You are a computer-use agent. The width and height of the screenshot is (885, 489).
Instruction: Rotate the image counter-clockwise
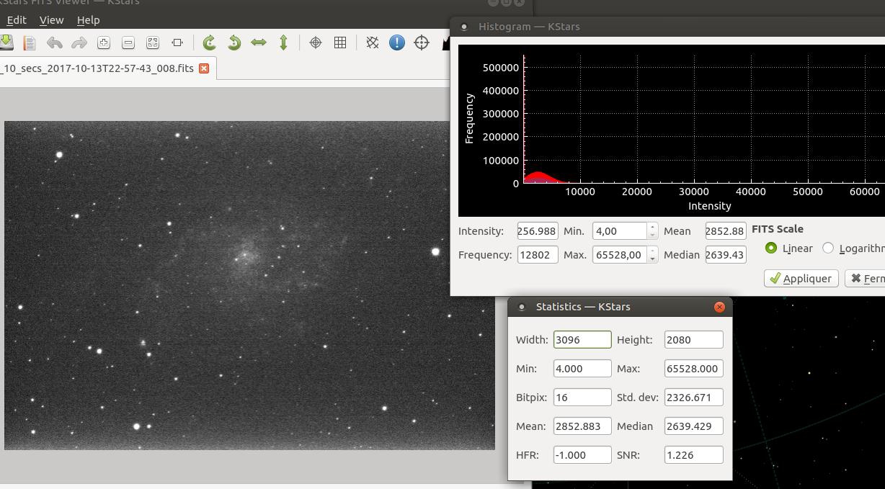[x=234, y=42]
